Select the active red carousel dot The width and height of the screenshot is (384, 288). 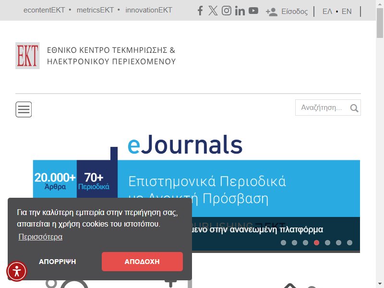pyautogui.click(x=316, y=242)
